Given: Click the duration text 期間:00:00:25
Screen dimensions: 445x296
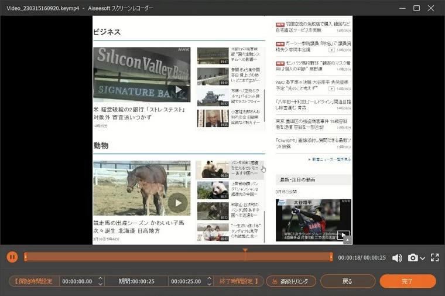Looking at the screenshot, I should [136, 281].
